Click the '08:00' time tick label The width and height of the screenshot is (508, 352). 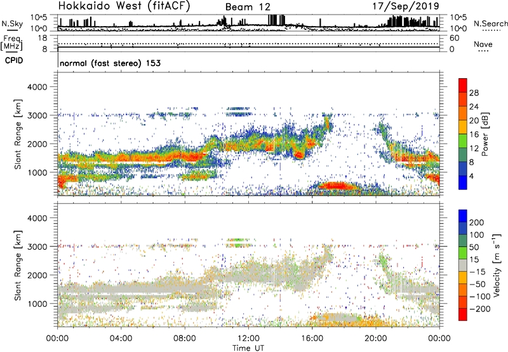[185, 339]
